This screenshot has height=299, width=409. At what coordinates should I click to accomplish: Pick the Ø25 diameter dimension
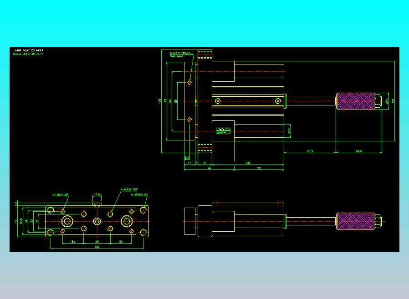(x=387, y=101)
